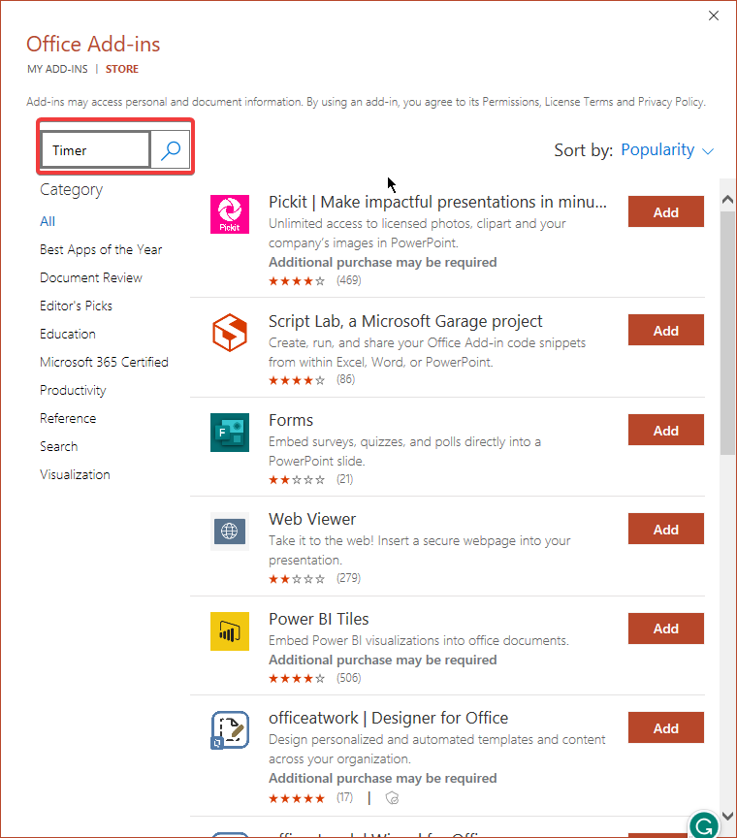
Task: Select Best Apps of the Year category
Action: 101,249
